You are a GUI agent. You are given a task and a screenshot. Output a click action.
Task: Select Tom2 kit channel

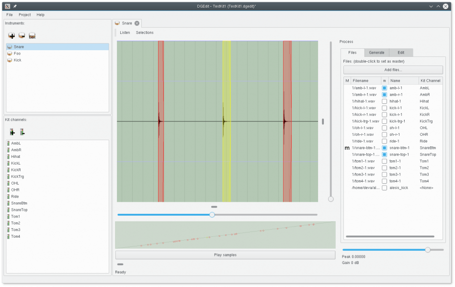point(57,223)
